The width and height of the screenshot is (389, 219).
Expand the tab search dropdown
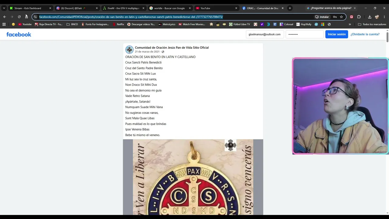4,8
